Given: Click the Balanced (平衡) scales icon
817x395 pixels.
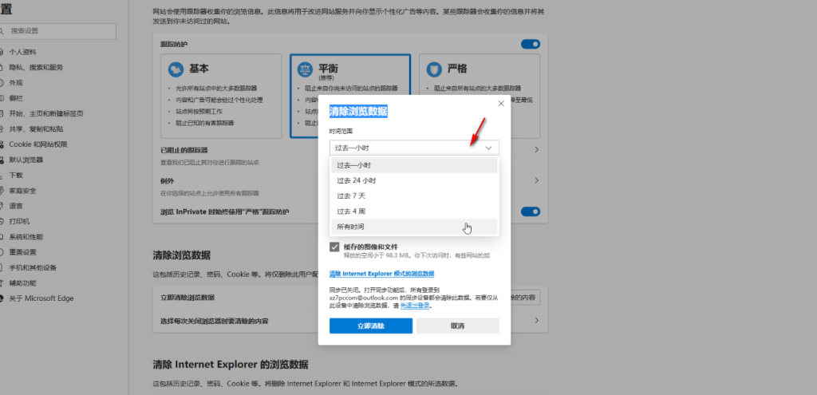Looking at the screenshot, I should 303,69.
